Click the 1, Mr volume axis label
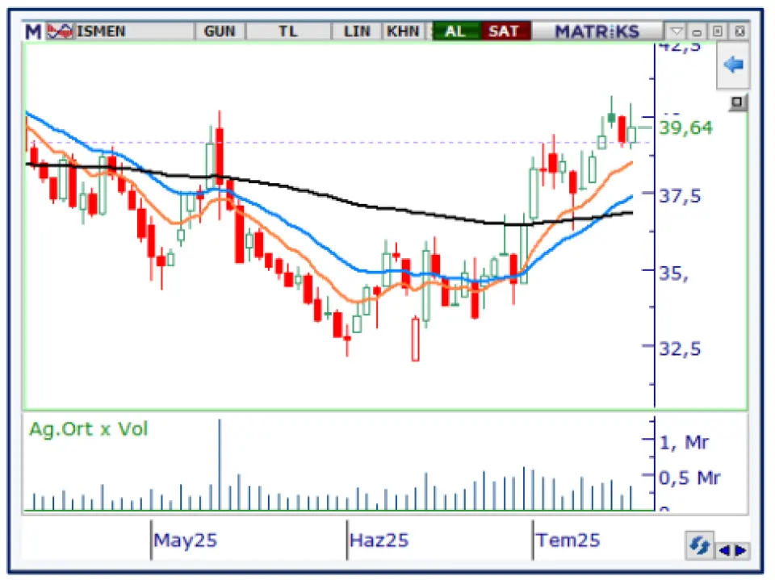 tap(685, 442)
